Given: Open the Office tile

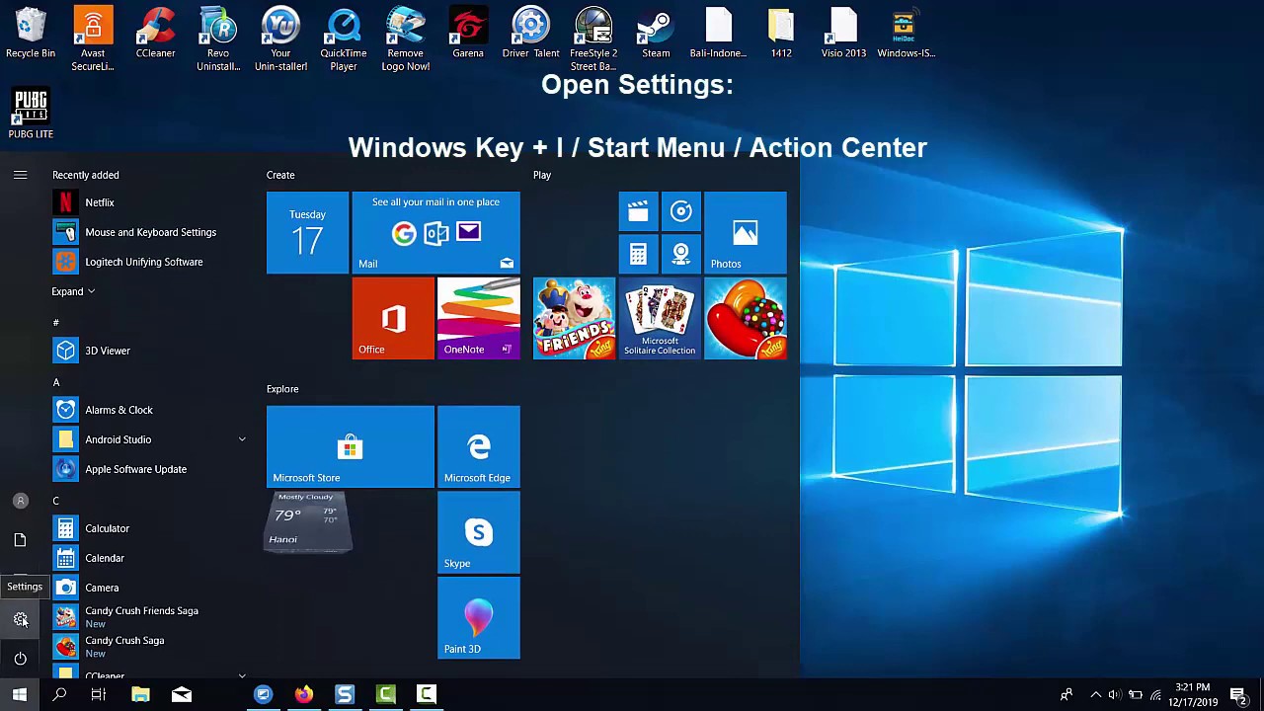Looking at the screenshot, I should point(393,318).
